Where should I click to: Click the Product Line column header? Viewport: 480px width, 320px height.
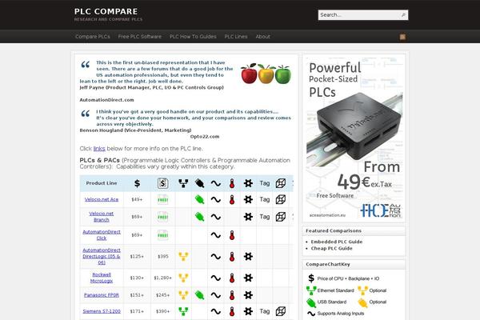tap(102, 183)
